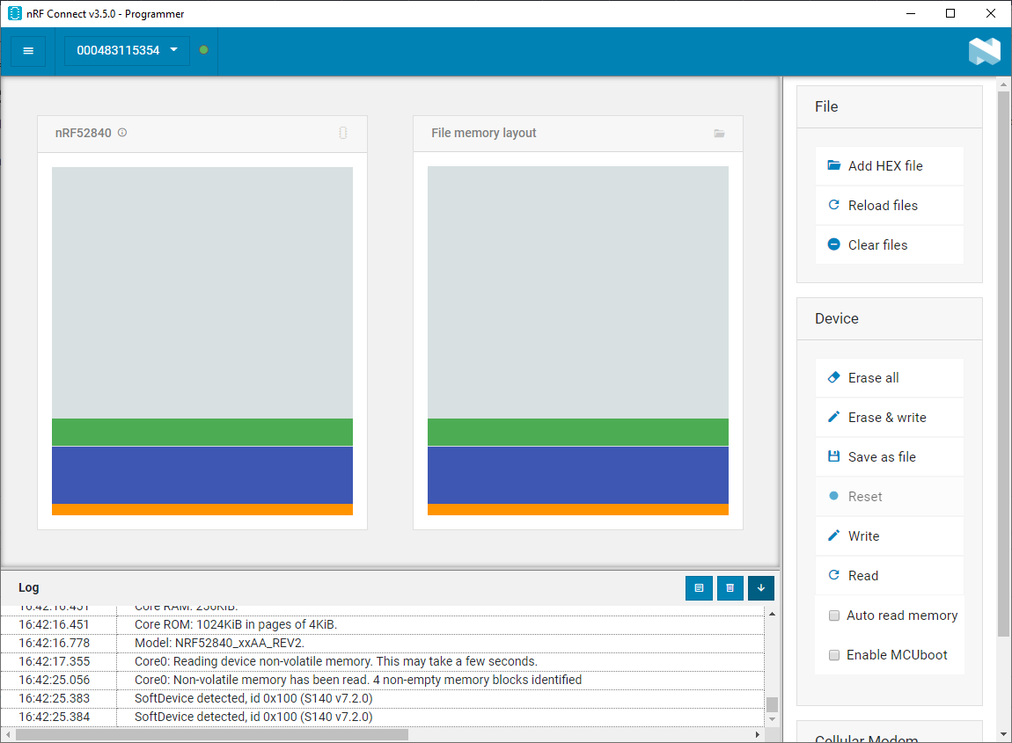The width and height of the screenshot is (1012, 743).
Task: Select orange region in nRF52840 memory map
Action: click(x=202, y=509)
